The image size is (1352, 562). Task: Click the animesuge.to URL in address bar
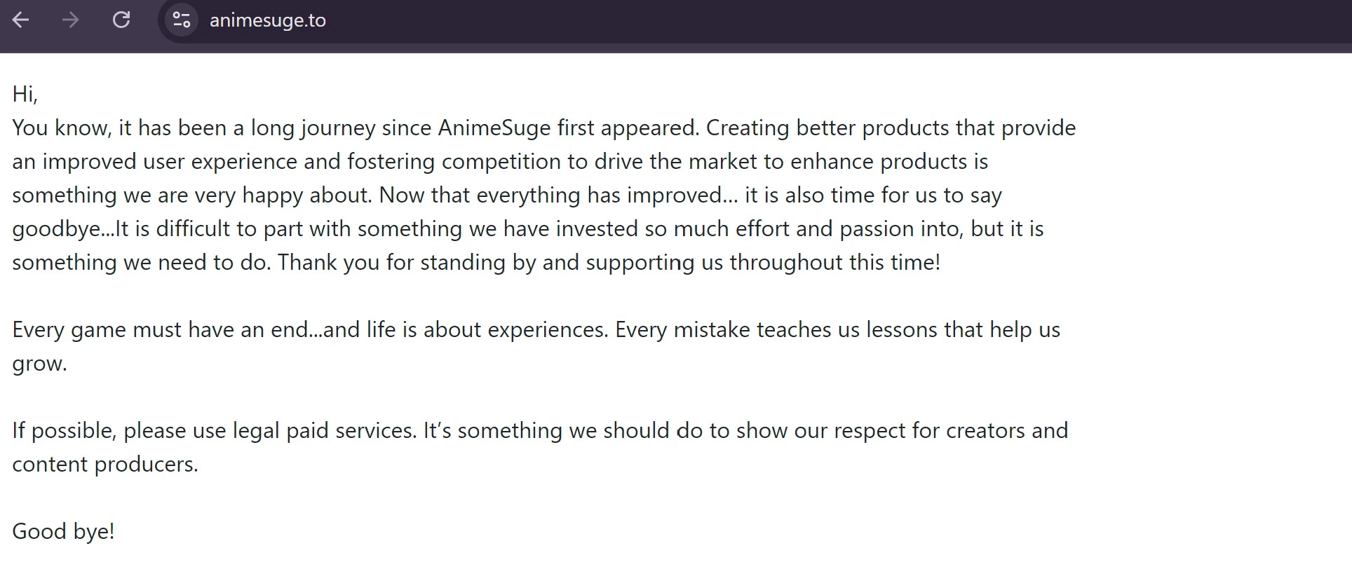click(268, 20)
